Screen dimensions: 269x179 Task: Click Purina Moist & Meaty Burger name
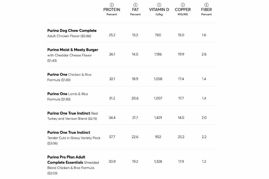(x=73, y=50)
